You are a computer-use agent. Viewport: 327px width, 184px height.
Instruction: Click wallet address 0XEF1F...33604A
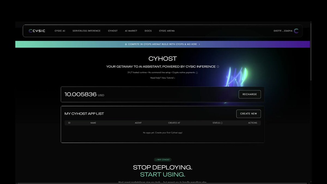(283, 31)
